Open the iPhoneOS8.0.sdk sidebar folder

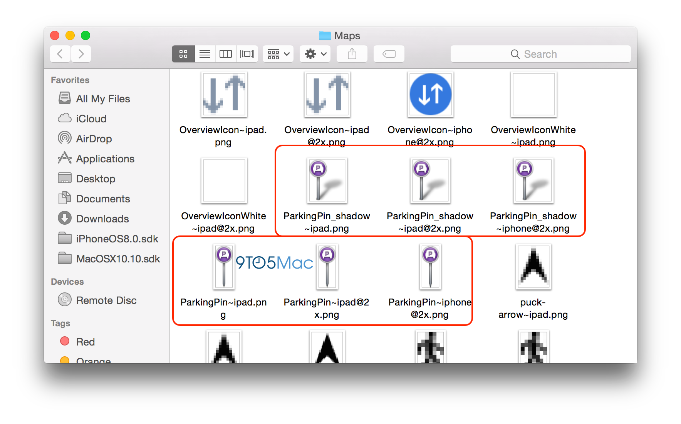[x=117, y=239]
